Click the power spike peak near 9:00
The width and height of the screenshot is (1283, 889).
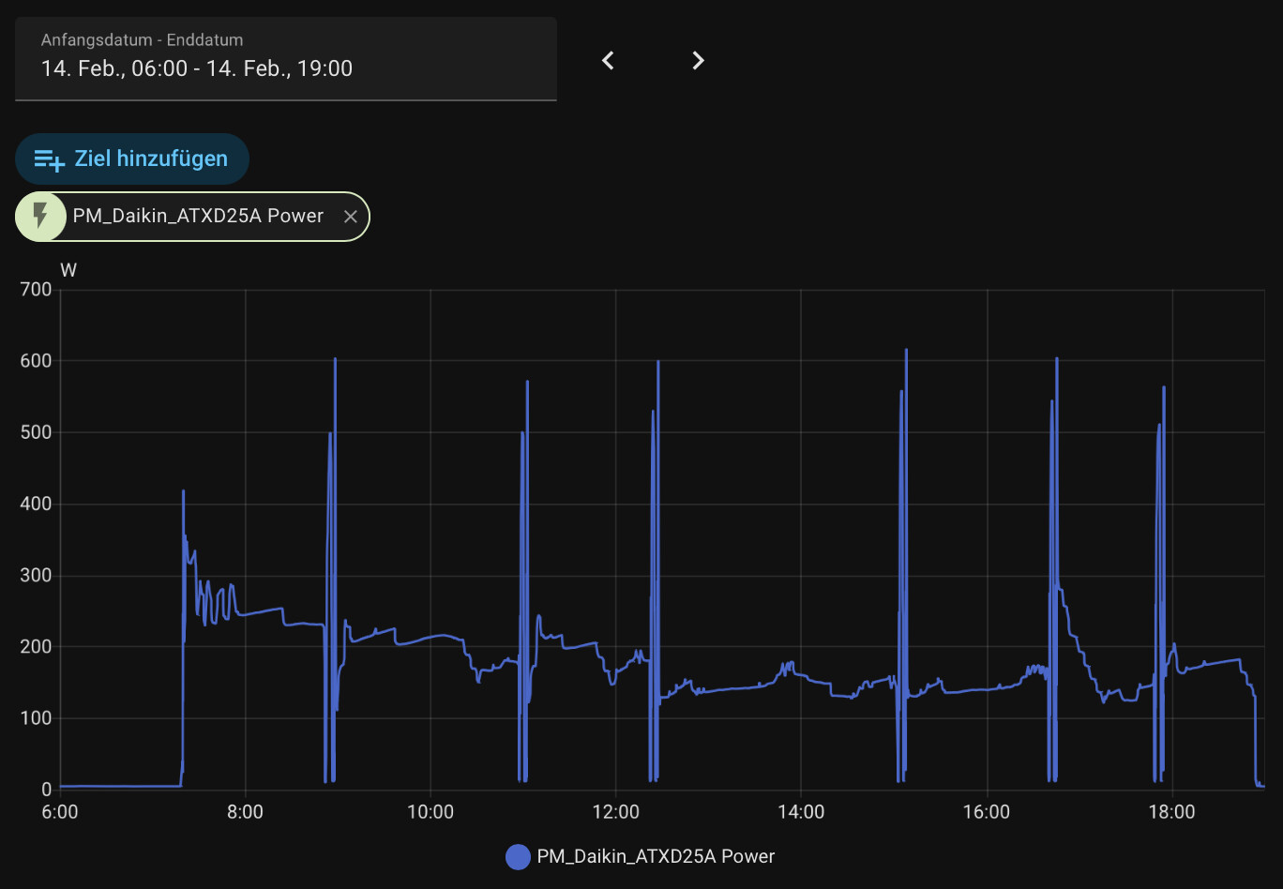335,359
